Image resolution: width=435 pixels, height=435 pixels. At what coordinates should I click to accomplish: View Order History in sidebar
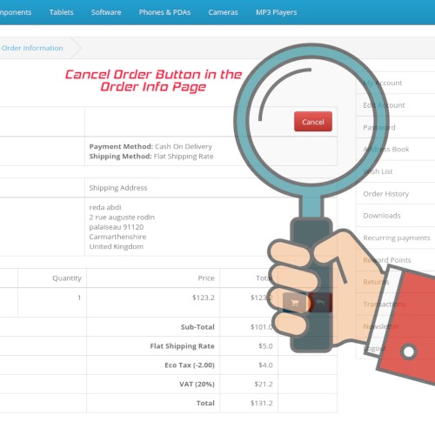click(386, 194)
